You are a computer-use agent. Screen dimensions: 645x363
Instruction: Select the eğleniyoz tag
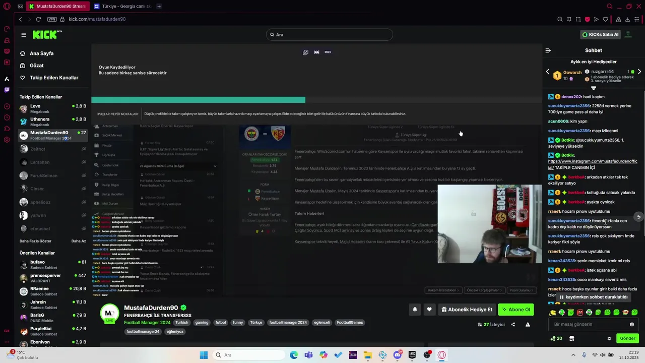pos(175,332)
